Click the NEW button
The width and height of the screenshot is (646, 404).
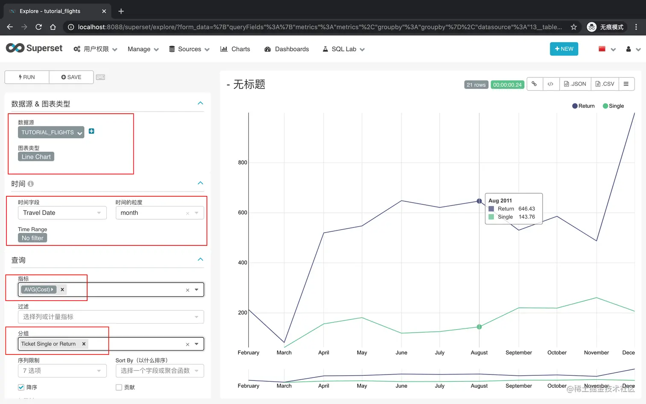(x=564, y=49)
